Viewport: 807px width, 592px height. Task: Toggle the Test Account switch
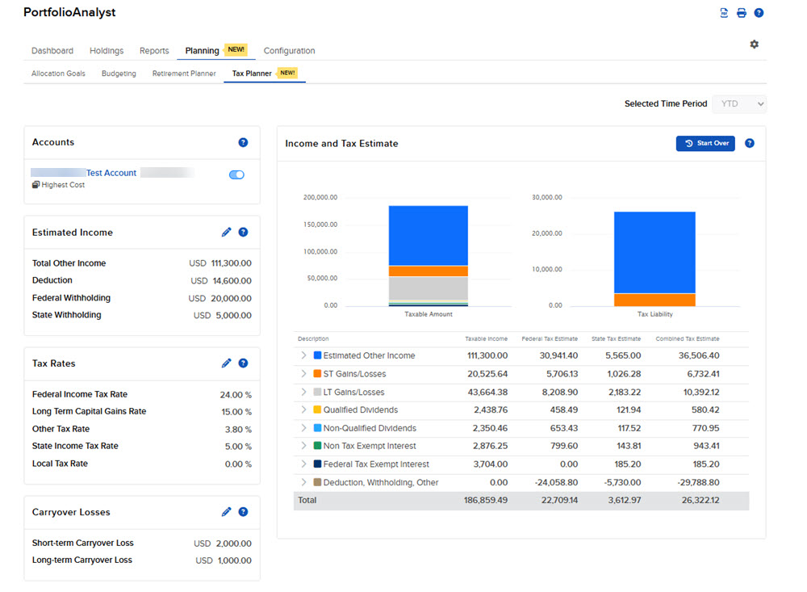(236, 174)
